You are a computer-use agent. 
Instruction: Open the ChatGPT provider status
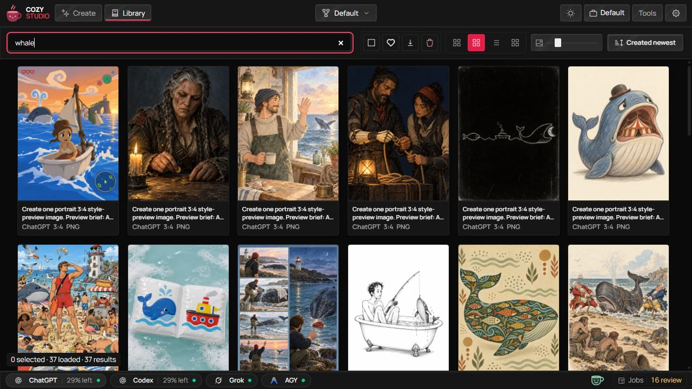coord(57,380)
